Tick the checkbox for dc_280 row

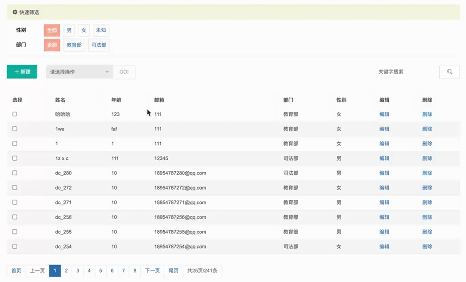click(15, 173)
